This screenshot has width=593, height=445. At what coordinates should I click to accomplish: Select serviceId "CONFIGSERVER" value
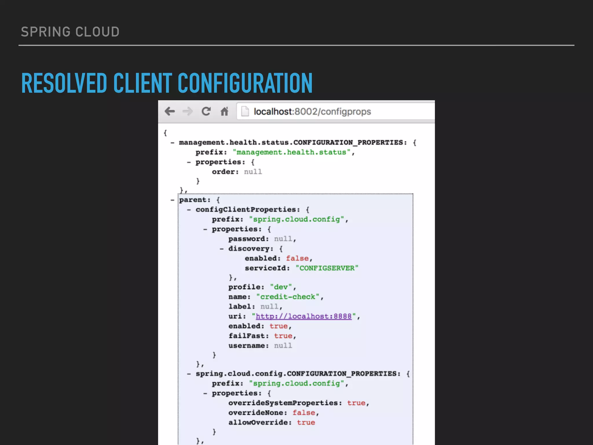tap(327, 268)
